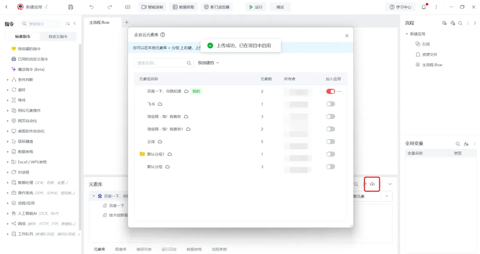Click search icon in 全局变量 panel
Screen dimensions: 480x254
pyautogui.click(x=458, y=144)
